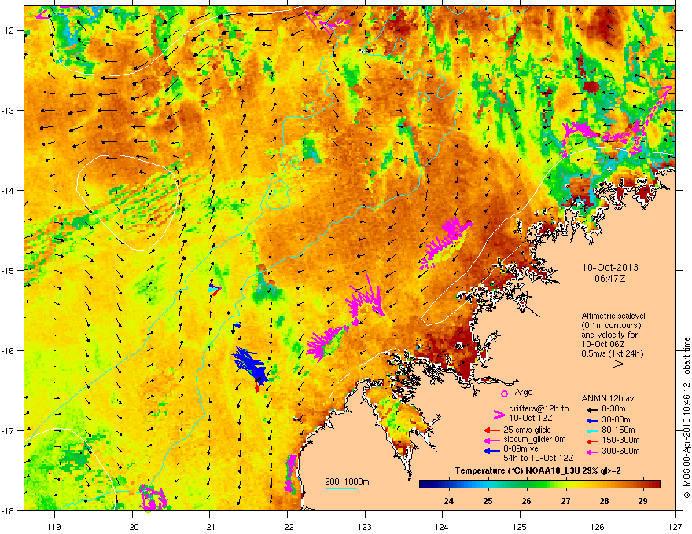Click the '0-30m' depth label

click(x=613, y=409)
